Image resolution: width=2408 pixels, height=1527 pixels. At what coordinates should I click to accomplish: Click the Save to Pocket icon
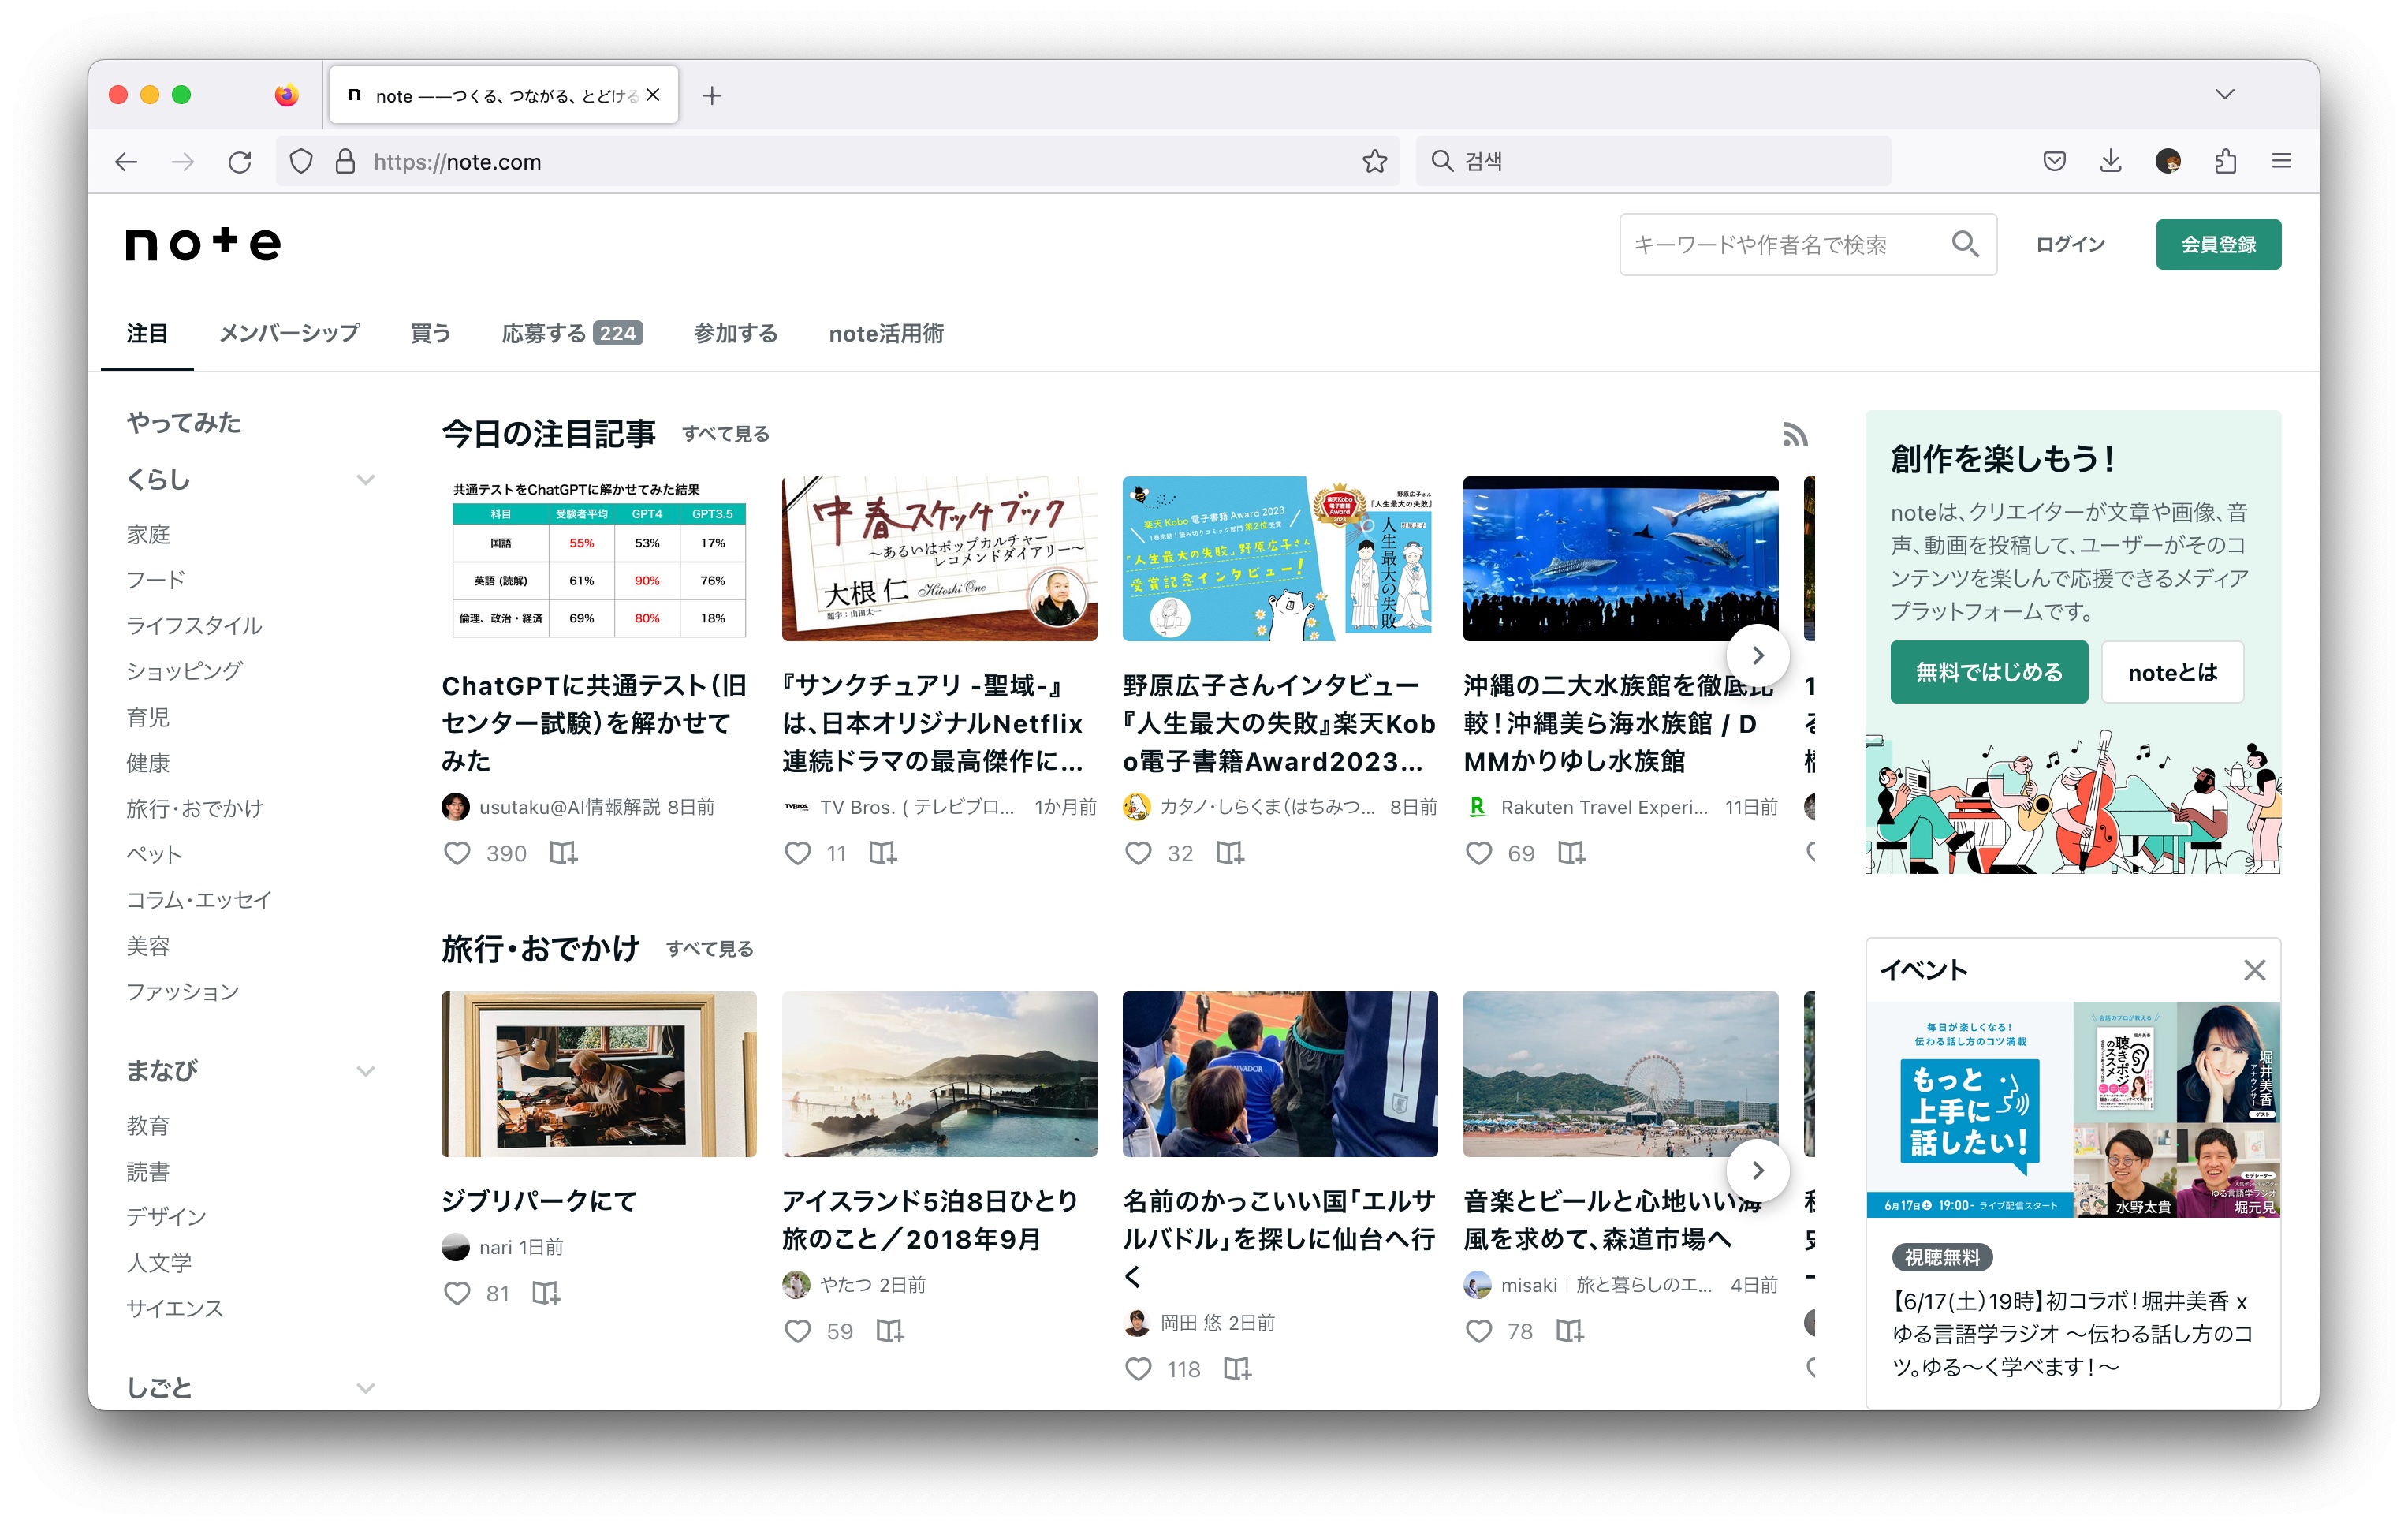[x=2054, y=162]
